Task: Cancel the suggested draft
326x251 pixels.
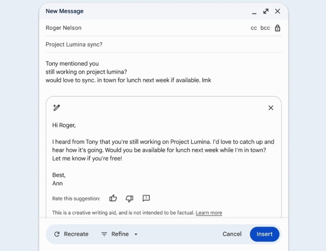Action: tap(232, 234)
